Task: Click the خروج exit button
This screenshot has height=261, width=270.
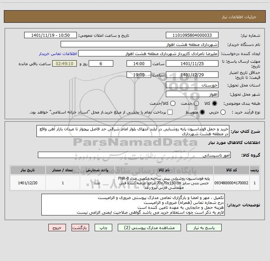Action: click(x=57, y=228)
